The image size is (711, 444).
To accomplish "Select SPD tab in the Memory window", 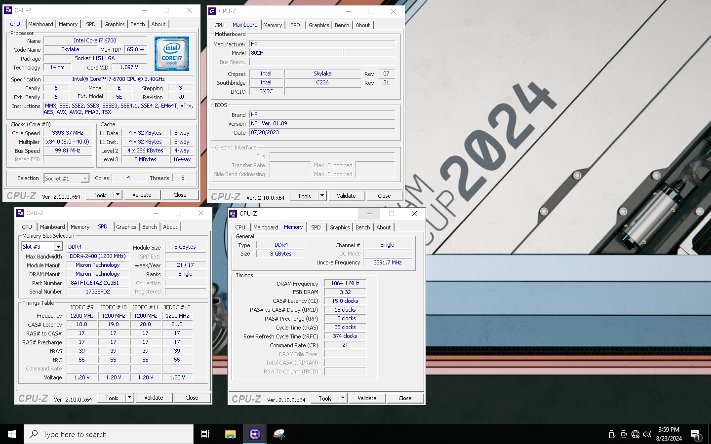I will [316, 227].
